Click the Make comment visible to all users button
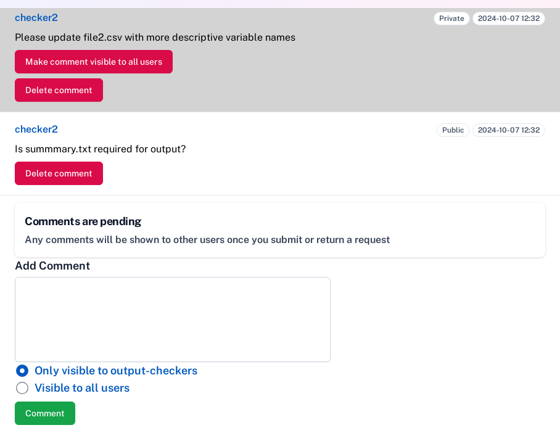This screenshot has height=433, width=560. click(x=93, y=62)
